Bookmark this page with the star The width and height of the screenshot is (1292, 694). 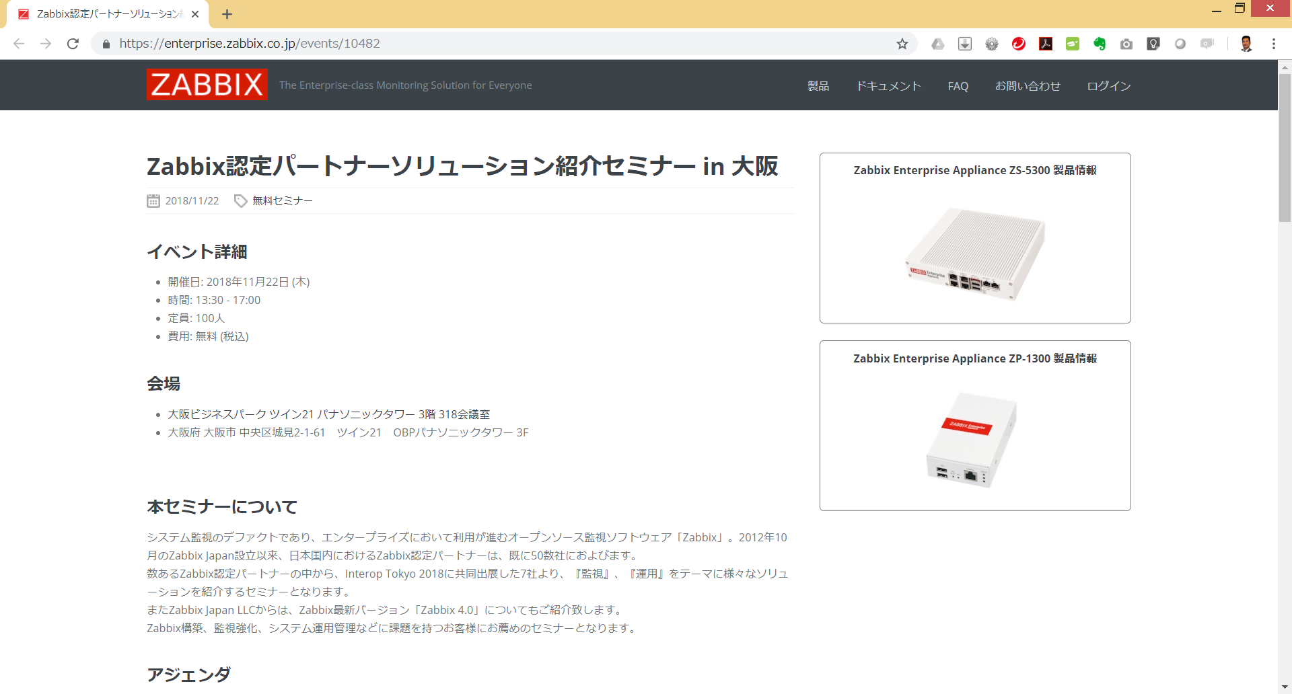click(902, 44)
